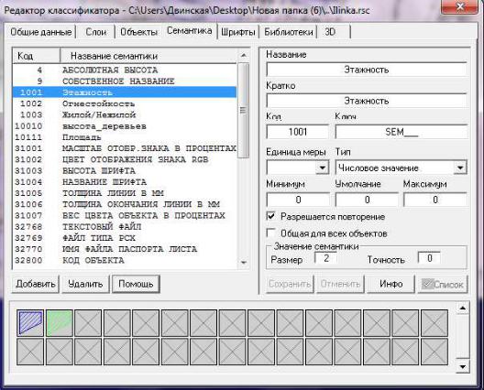Open the Слои tab
This screenshot has height=390, width=484.
95,32
